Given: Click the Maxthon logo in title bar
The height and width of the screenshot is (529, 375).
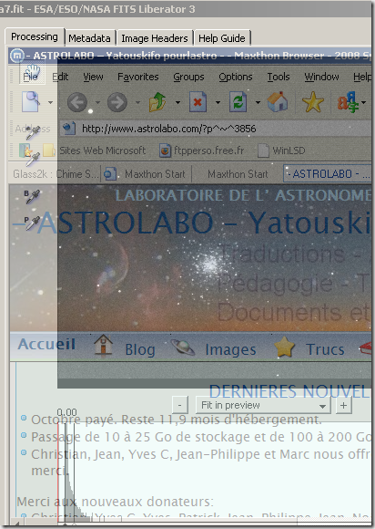Looking at the screenshot, I should [x=16, y=56].
